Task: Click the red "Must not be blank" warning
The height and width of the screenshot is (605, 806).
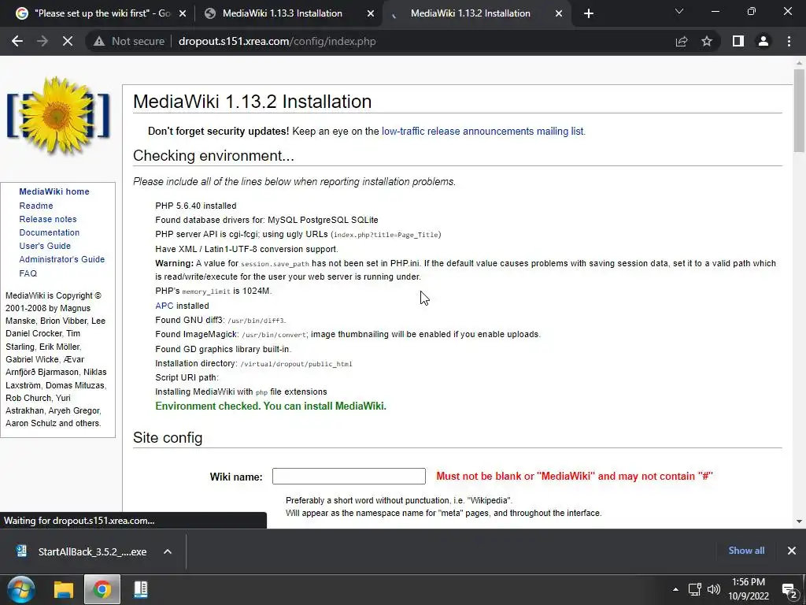Action: click(x=574, y=477)
